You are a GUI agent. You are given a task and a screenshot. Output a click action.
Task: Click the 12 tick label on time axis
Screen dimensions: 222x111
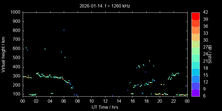[x=105, y=101]
